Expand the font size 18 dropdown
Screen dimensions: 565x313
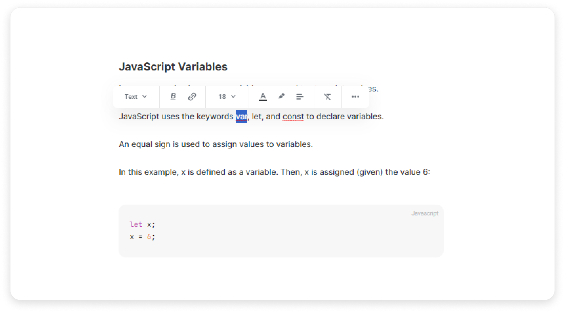coord(227,97)
